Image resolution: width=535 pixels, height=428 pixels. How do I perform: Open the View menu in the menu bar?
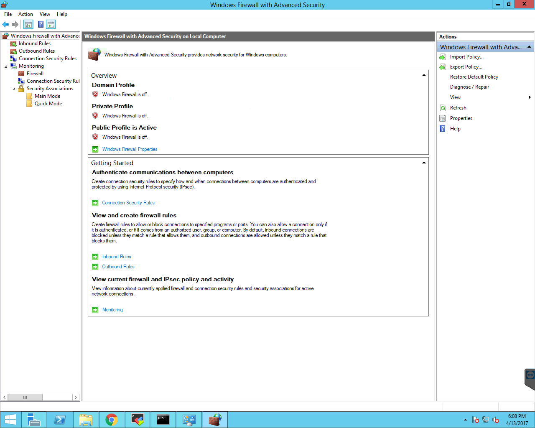[45, 14]
